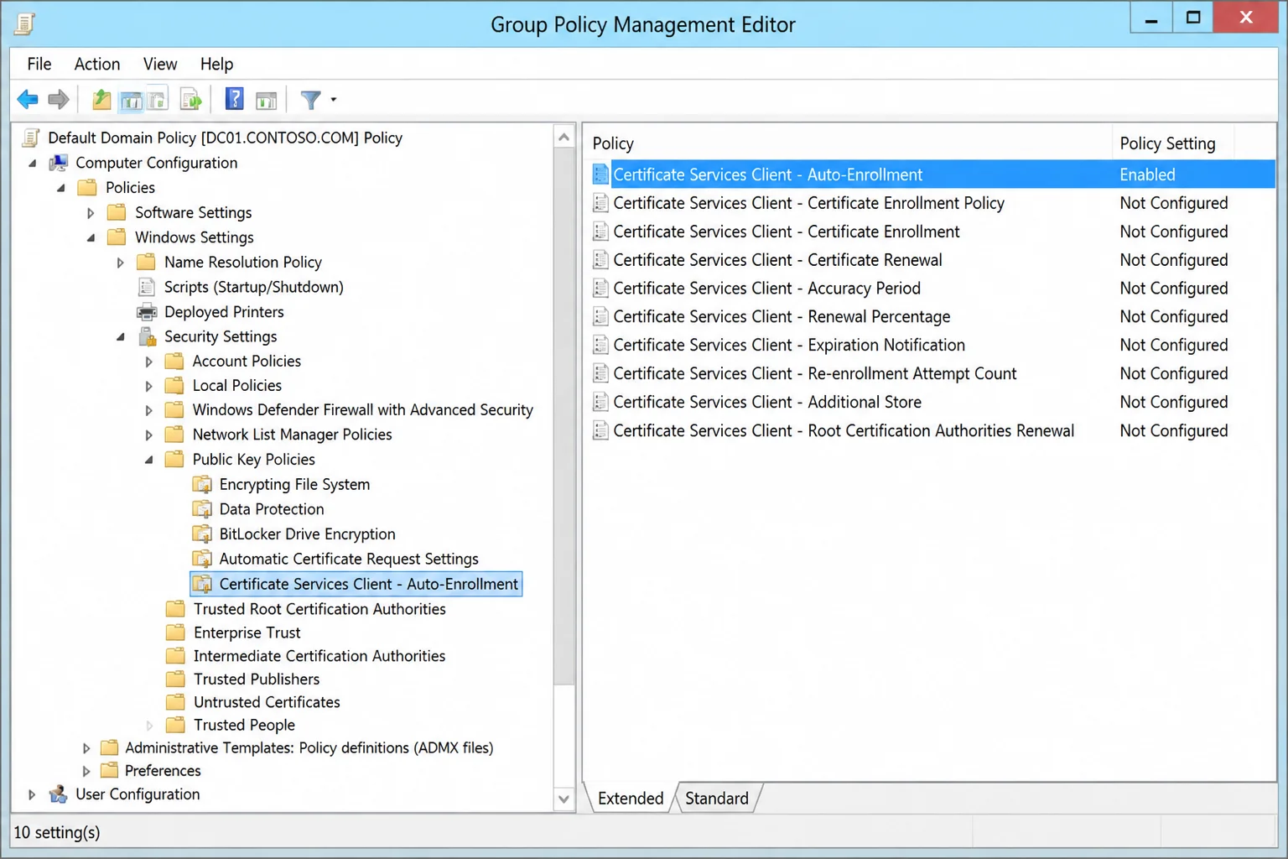The image size is (1288, 859).
Task: Collapse the Computer Configuration node
Action: 33,163
